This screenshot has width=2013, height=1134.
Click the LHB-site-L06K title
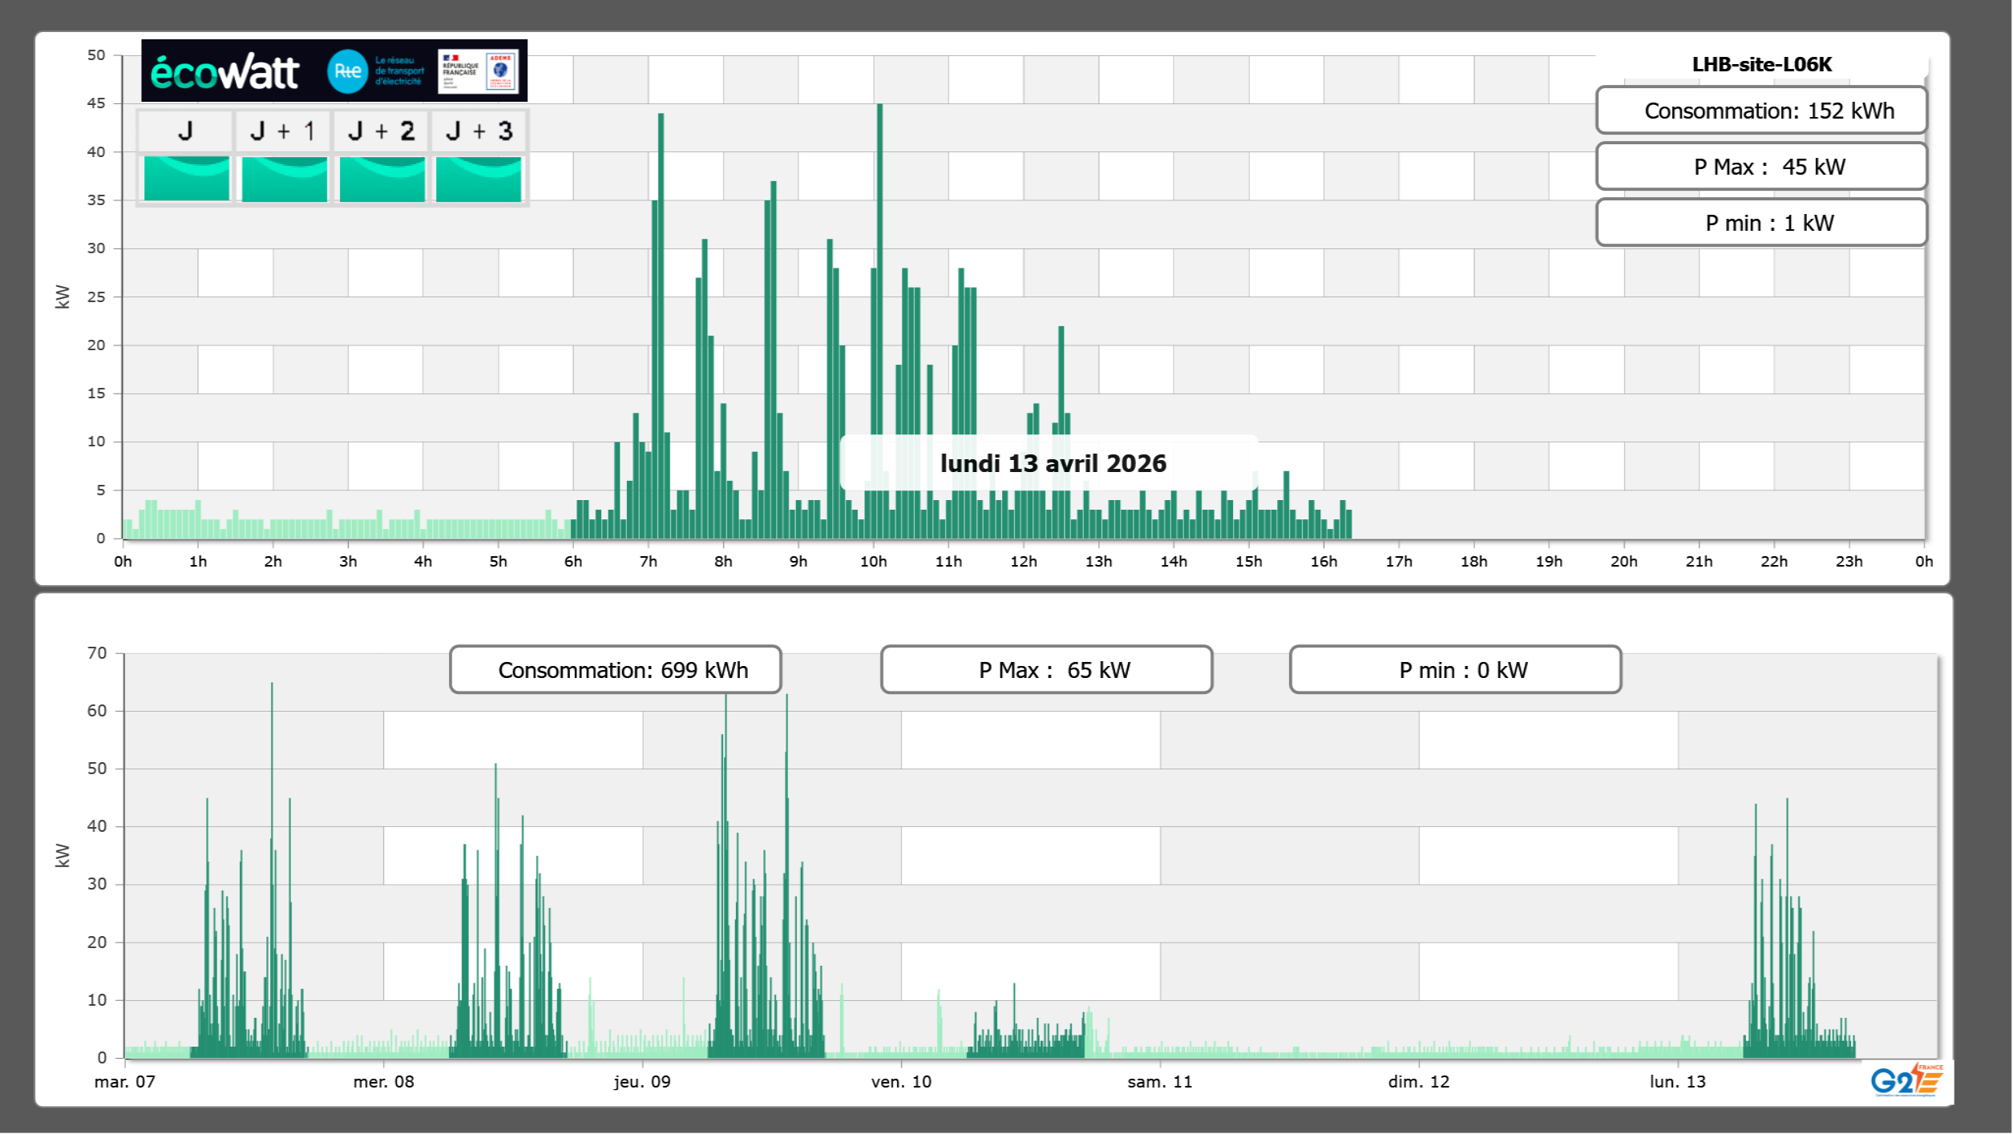point(1760,64)
